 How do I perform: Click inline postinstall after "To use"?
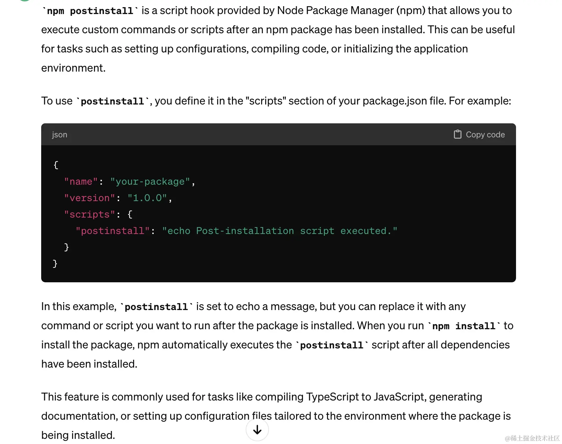tap(113, 101)
